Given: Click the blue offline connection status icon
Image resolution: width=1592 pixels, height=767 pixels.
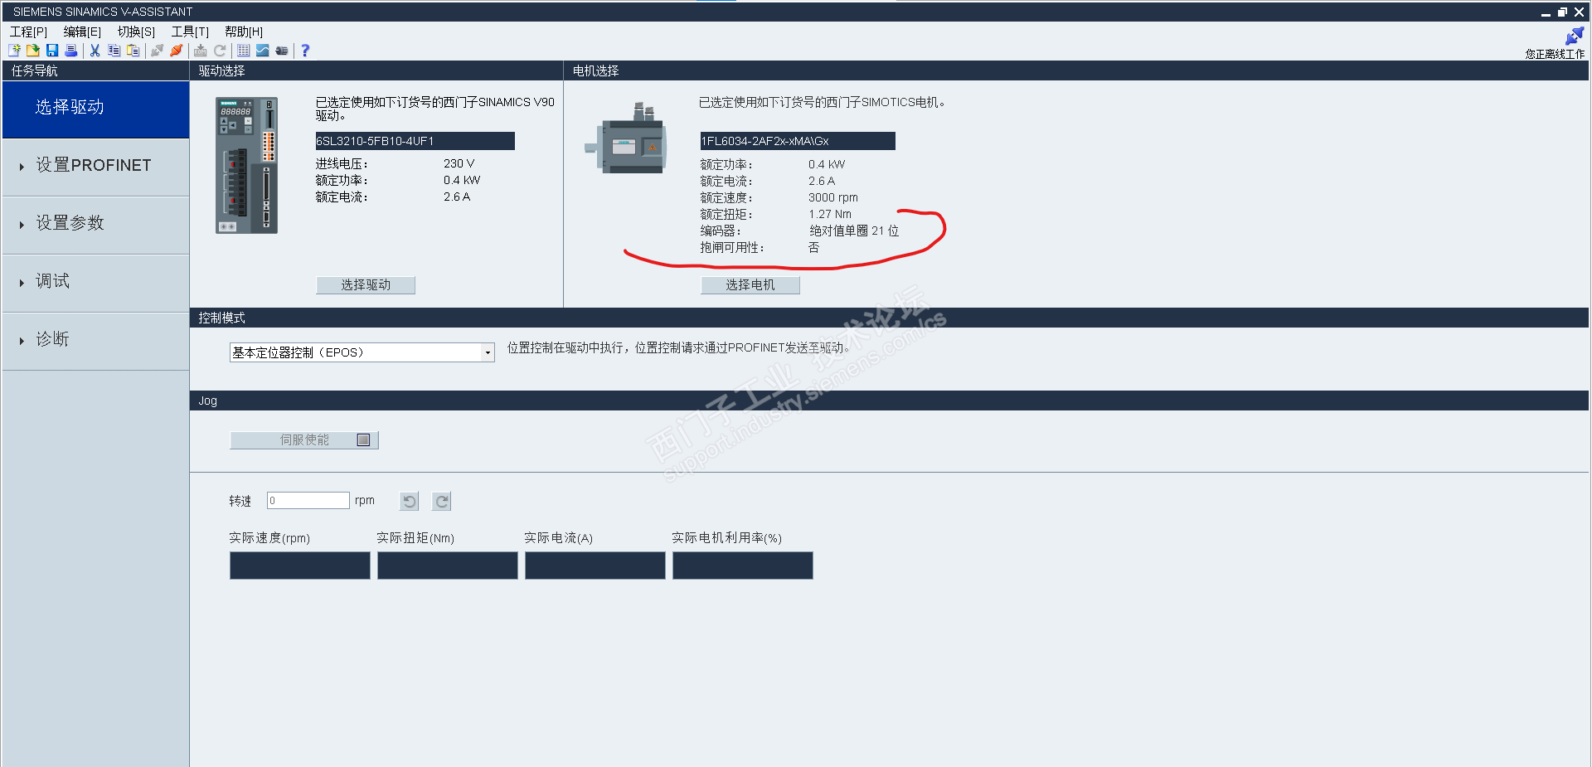Looking at the screenshot, I should coord(1575,36).
